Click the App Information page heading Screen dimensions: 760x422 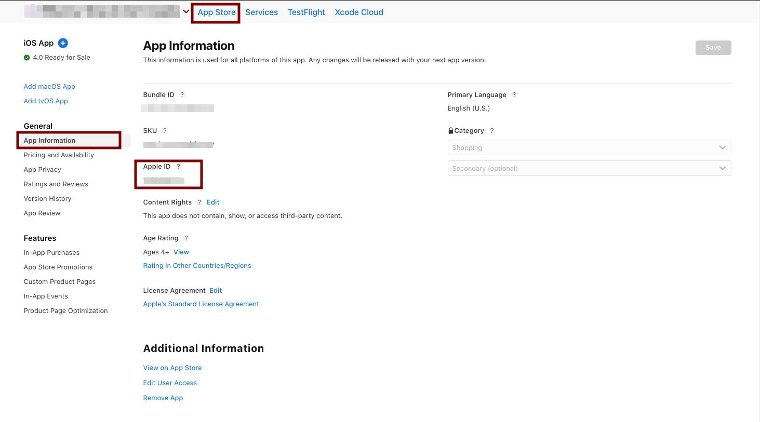(189, 46)
